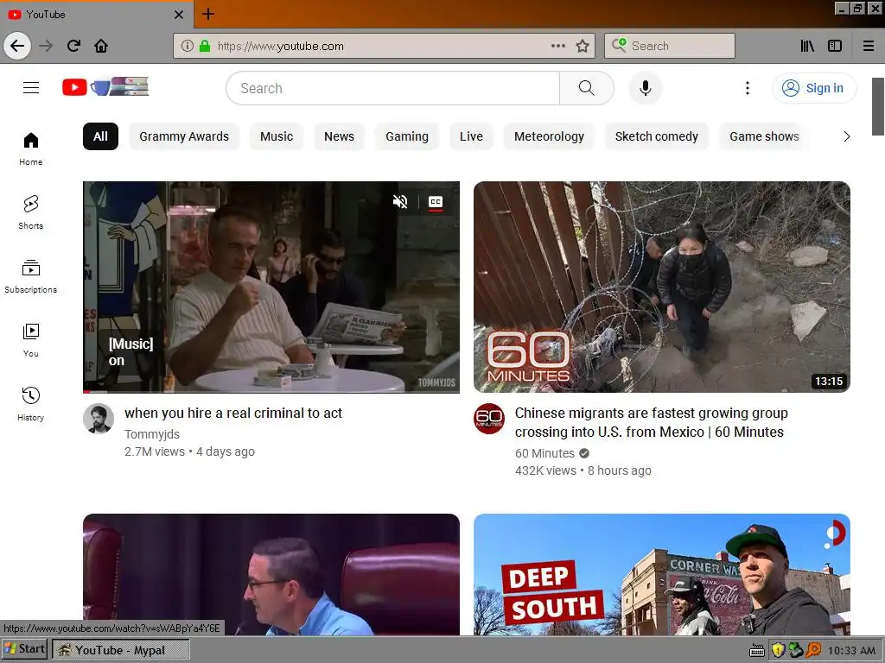The height and width of the screenshot is (663, 885).
Task: Open a new tab with the plus button
Action: 208,14
